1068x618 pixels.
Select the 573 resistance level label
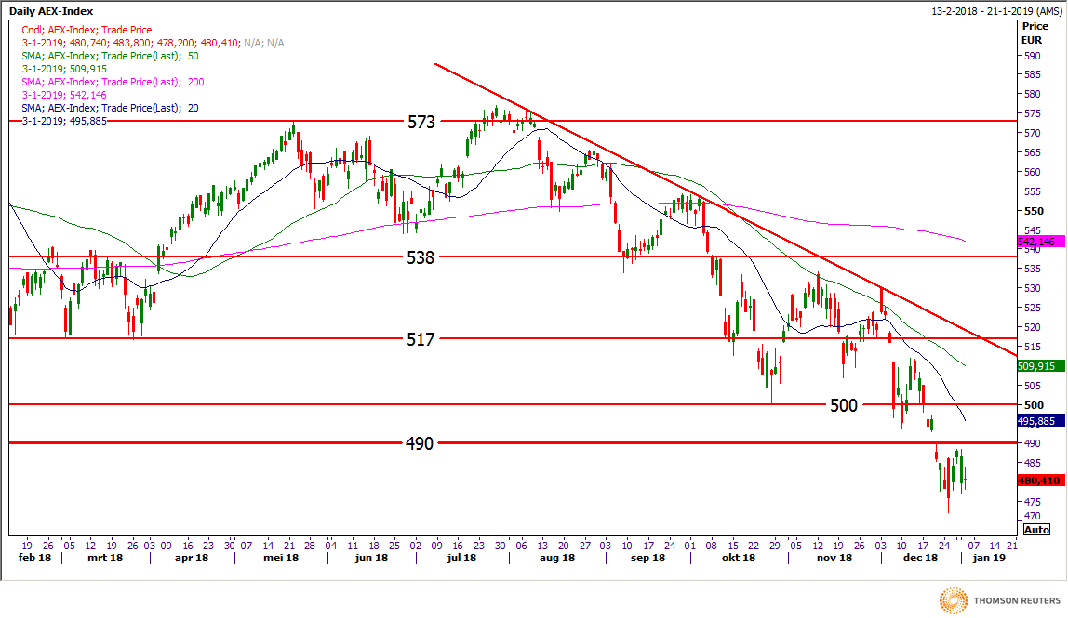421,122
